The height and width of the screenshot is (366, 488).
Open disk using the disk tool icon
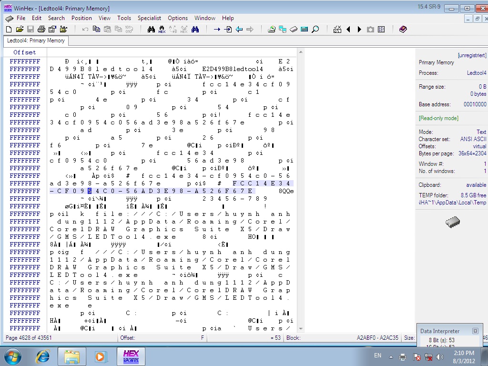click(x=271, y=29)
